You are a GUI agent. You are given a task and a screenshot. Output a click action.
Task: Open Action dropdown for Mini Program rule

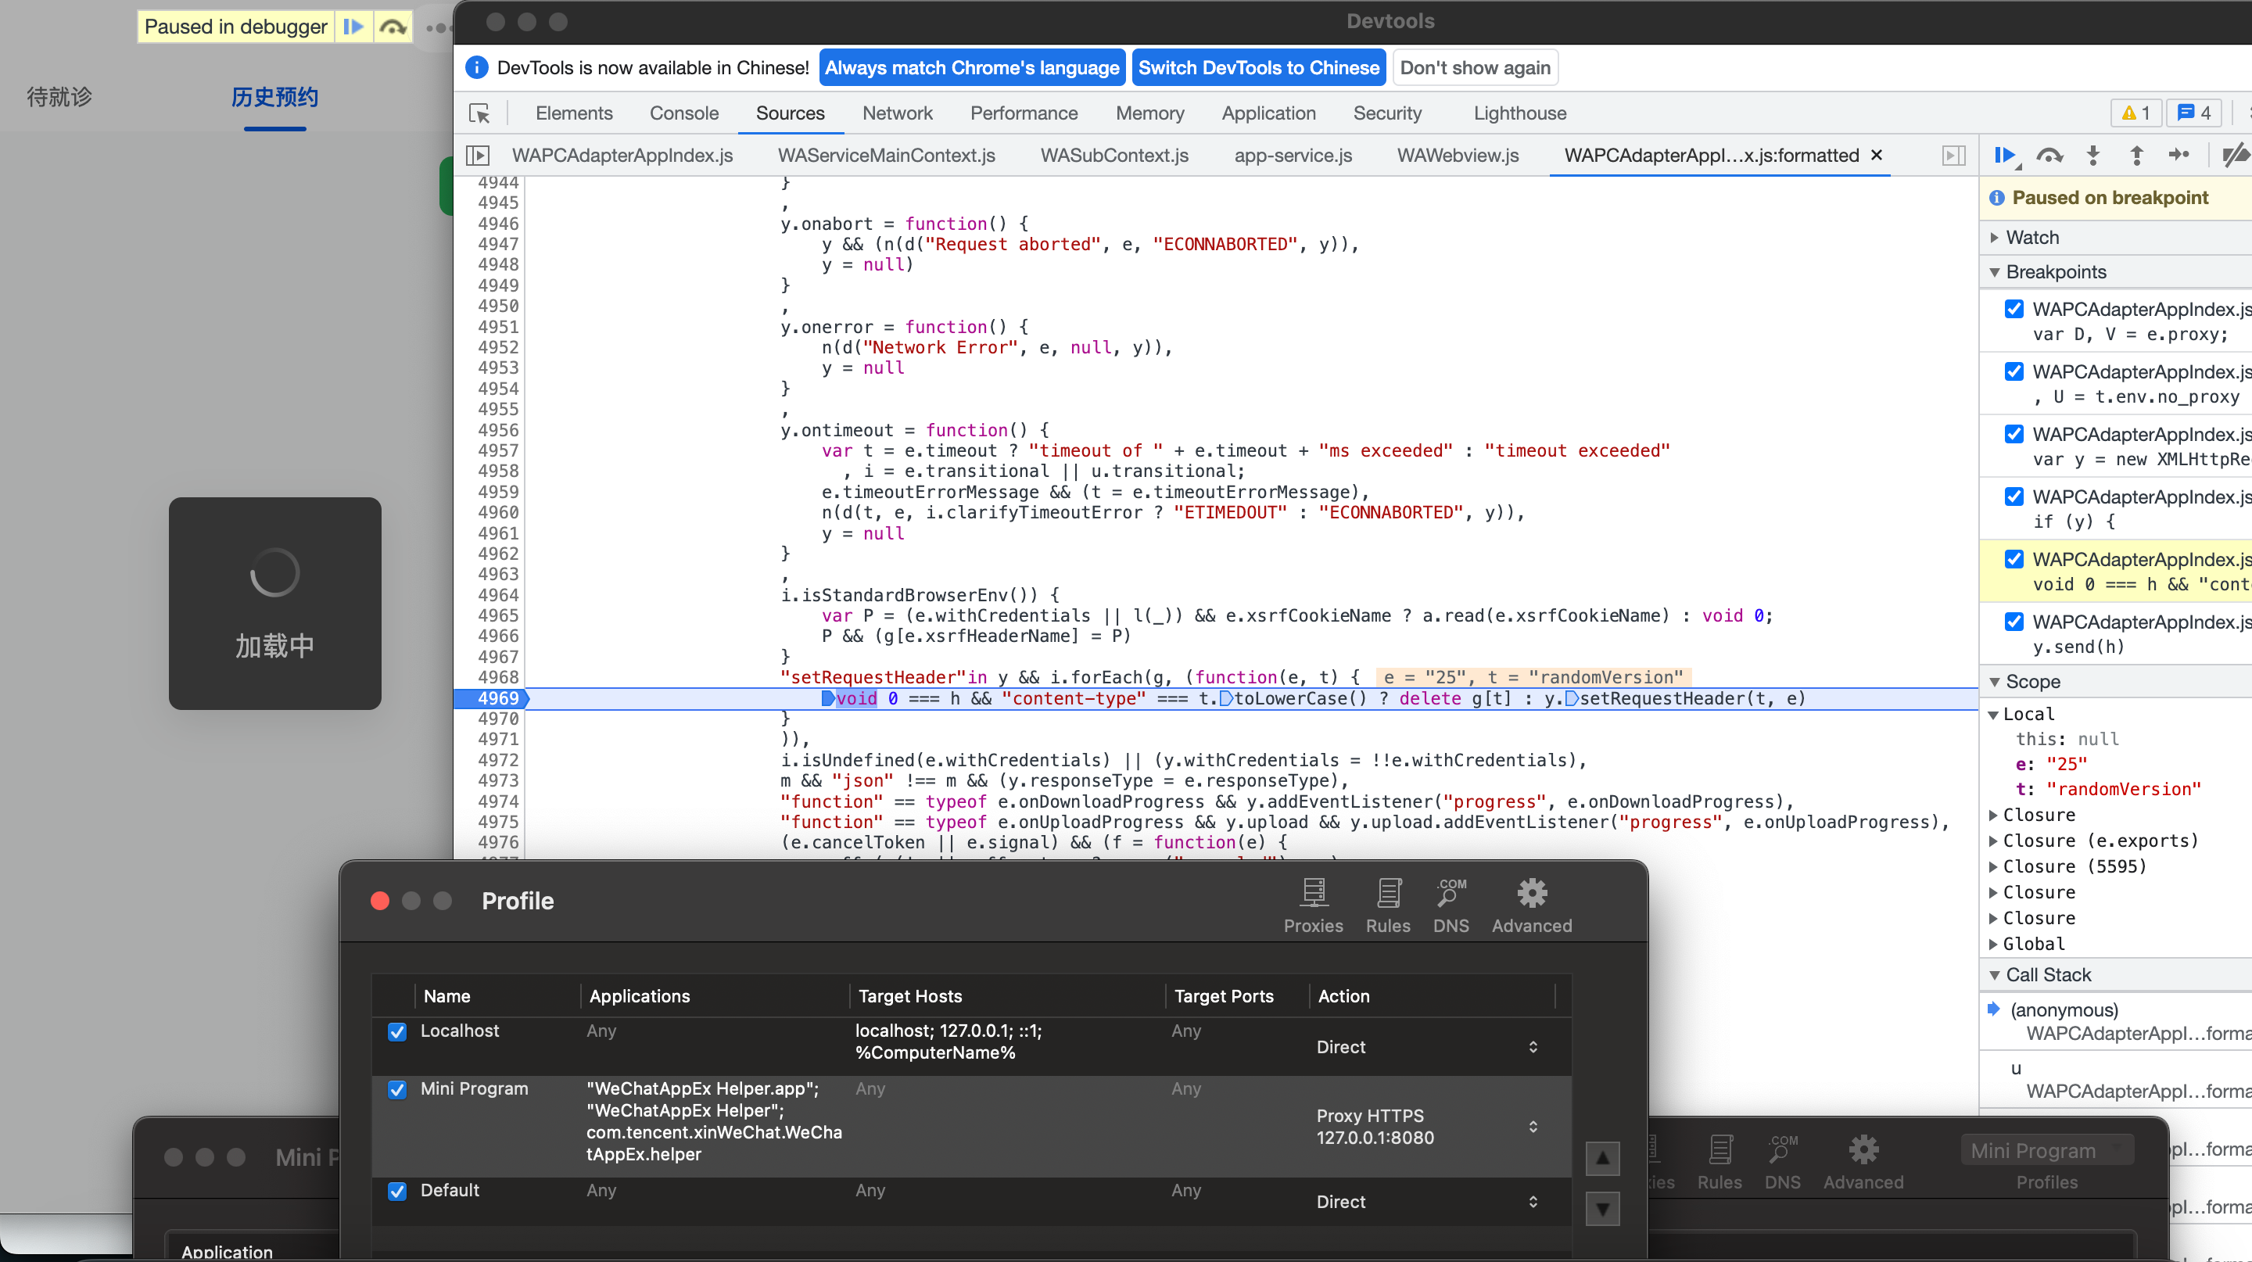pyautogui.click(x=1429, y=1127)
